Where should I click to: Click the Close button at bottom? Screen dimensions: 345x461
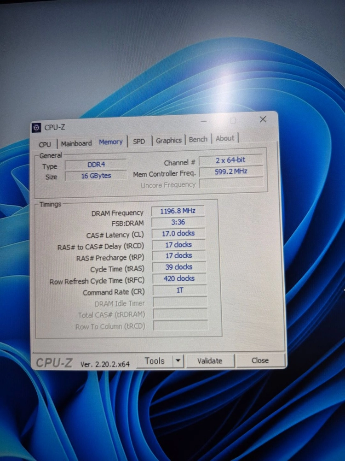pos(260,361)
